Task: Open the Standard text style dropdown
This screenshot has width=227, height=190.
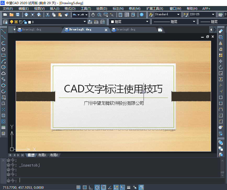Action: [x=178, y=14]
